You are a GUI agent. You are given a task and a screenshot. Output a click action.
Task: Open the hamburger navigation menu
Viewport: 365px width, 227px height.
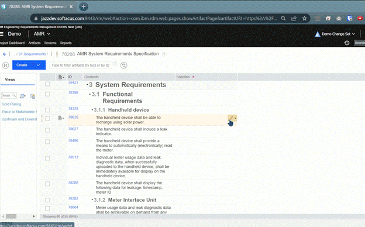[x=2, y=34]
